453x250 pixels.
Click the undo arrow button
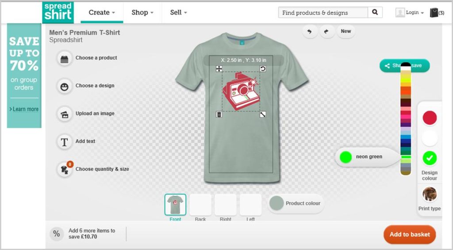click(x=310, y=31)
